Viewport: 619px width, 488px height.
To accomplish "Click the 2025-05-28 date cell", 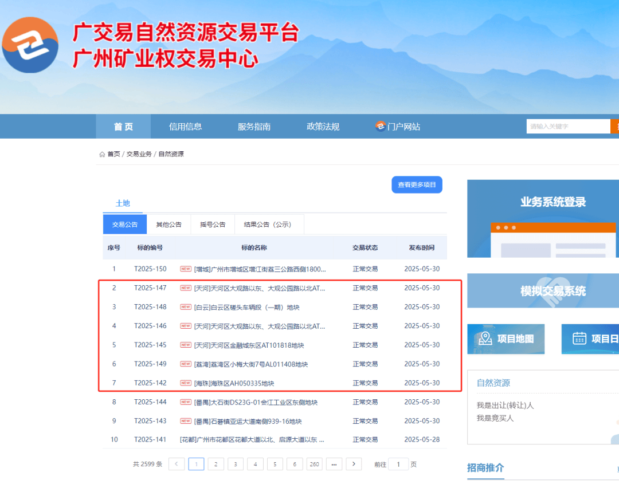I will (422, 439).
